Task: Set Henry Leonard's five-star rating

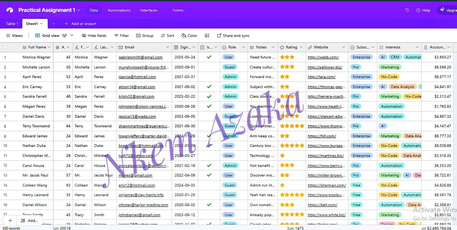Action: (x=292, y=195)
